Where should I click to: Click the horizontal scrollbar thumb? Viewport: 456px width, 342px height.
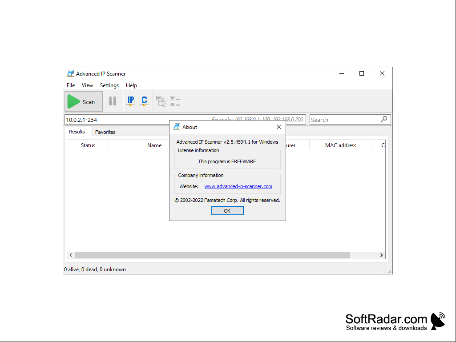tap(212, 255)
